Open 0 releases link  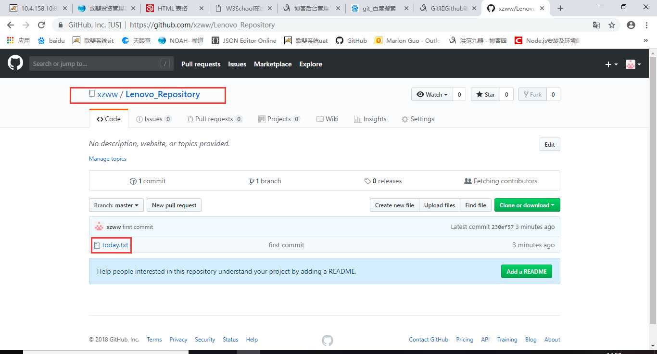(x=383, y=181)
